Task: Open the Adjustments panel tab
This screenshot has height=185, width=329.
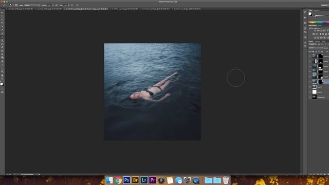Action: (313, 25)
